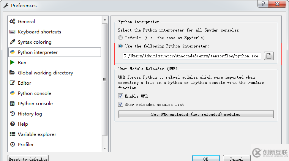Click the sidebar scrollbar thumb
Image resolution: width=289 pixels, height=161 pixels.
105,80
